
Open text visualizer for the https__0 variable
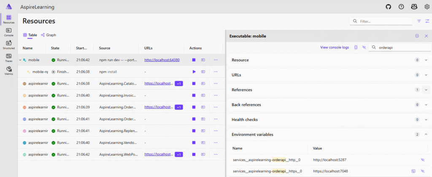[x=413, y=171]
